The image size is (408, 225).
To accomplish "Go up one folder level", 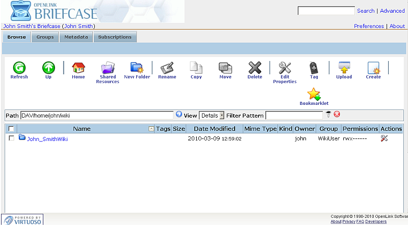I will (x=48, y=68).
